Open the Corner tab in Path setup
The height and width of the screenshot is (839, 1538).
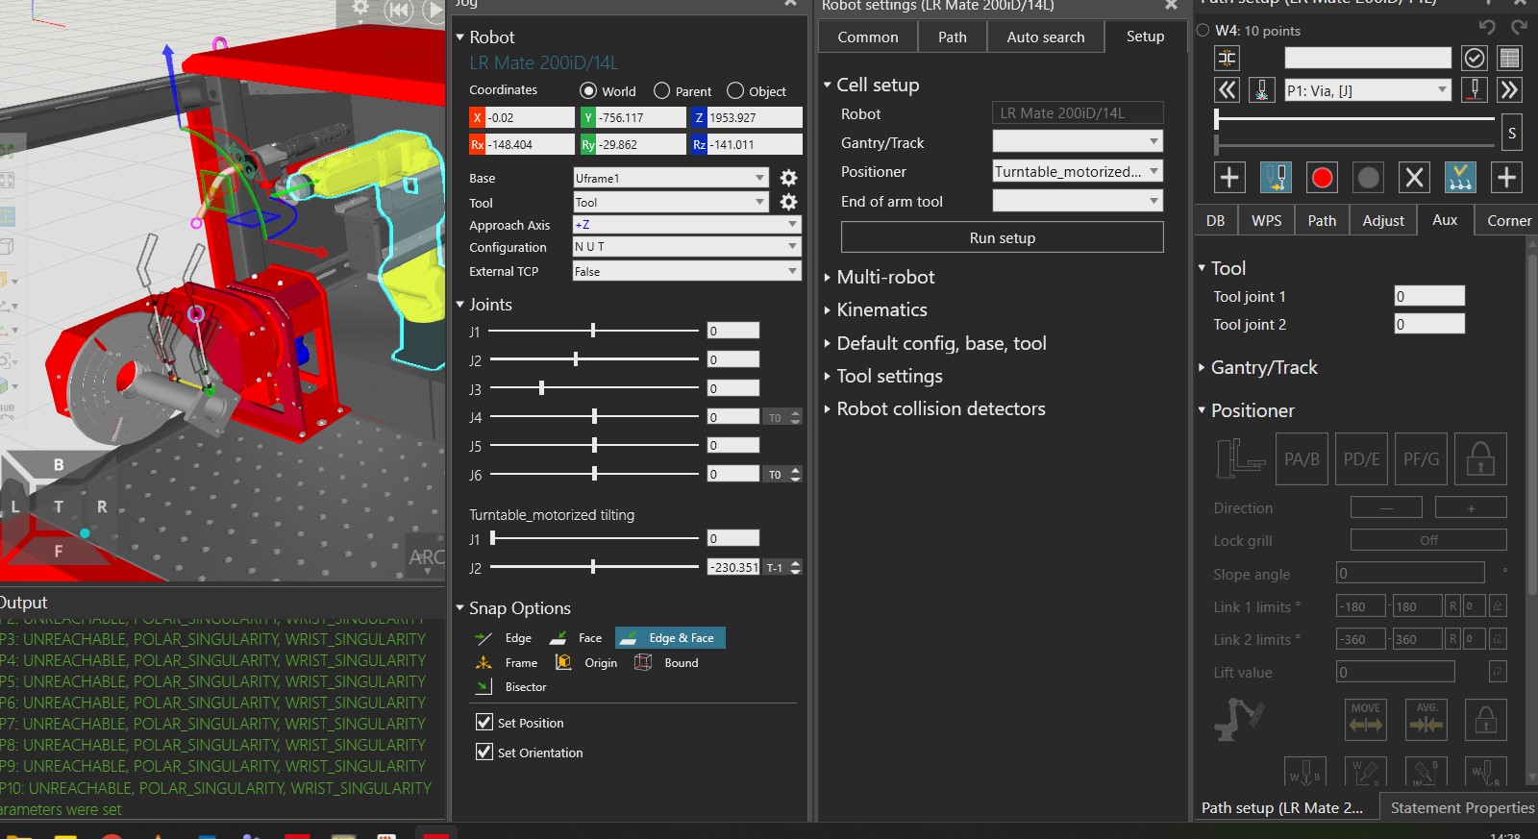pos(1508,220)
